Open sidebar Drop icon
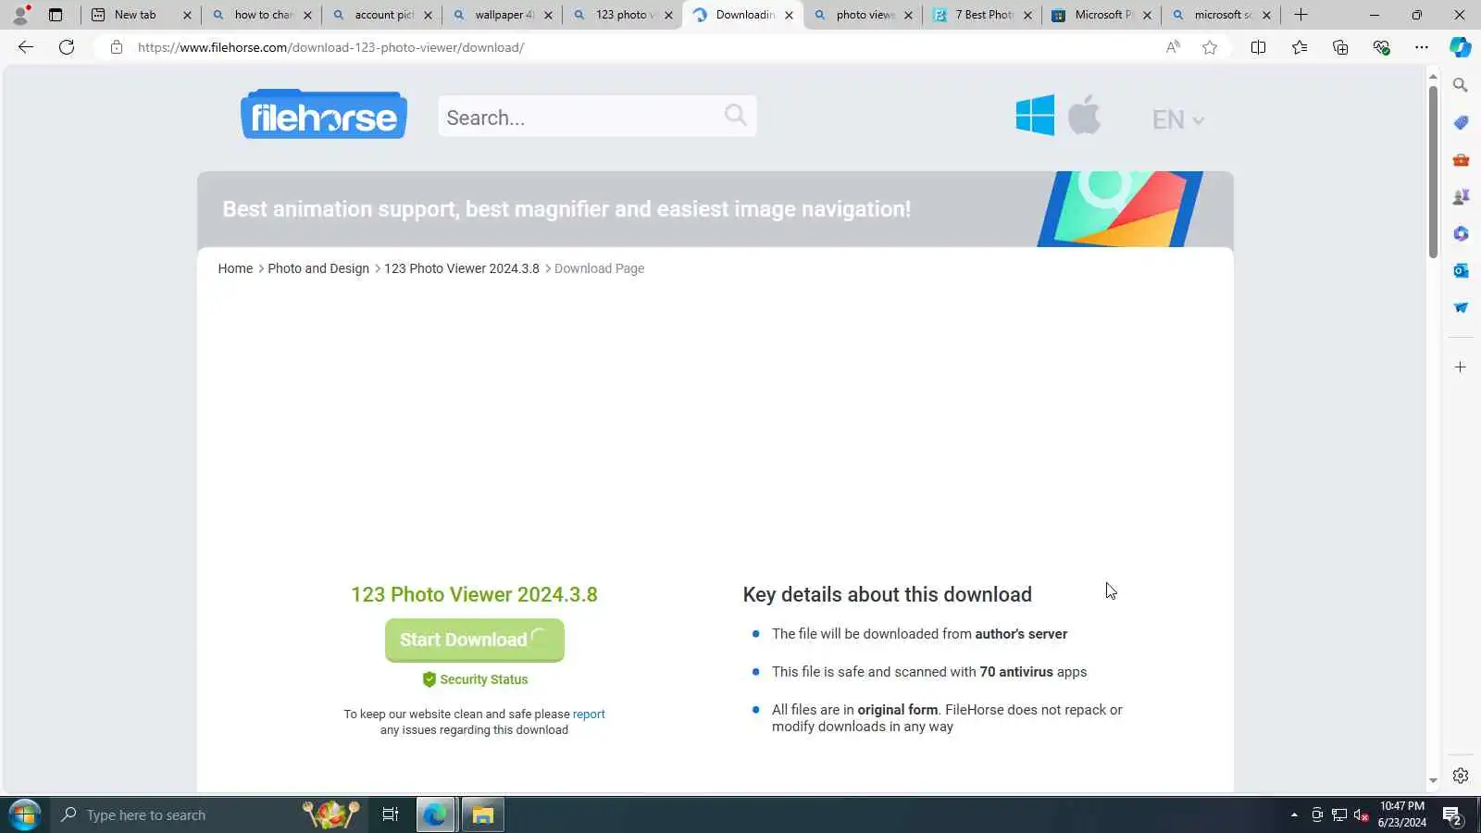 point(1461,307)
